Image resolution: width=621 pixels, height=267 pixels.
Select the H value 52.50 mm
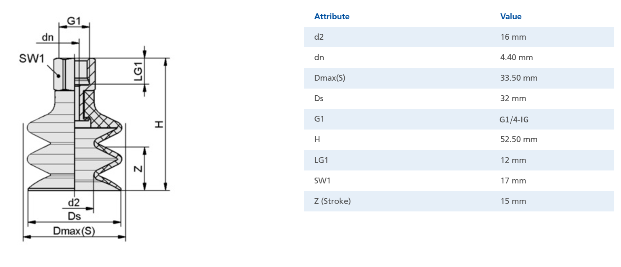[519, 140]
